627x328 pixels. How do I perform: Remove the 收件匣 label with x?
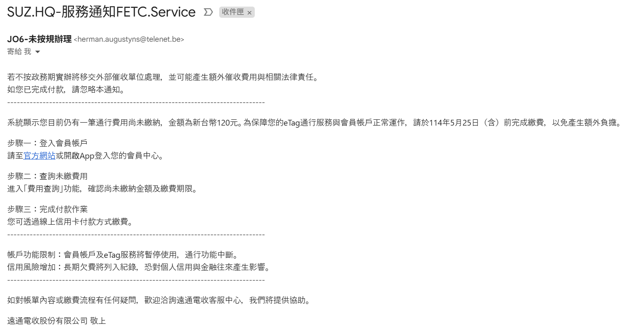(x=249, y=13)
